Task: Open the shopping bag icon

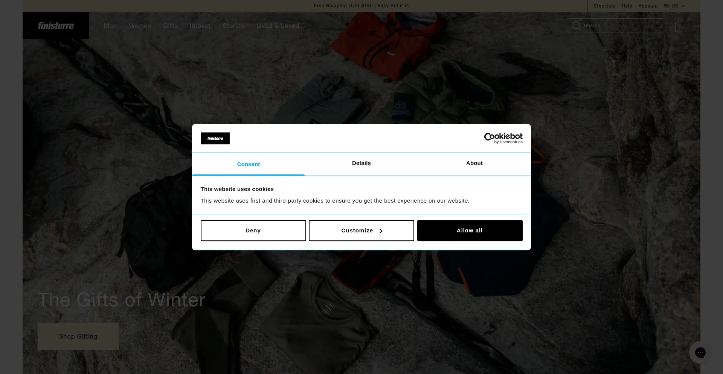Action: click(x=680, y=26)
